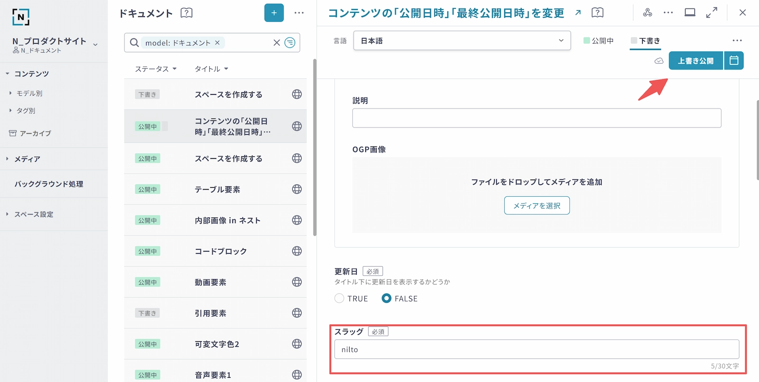Click the plus button to add document
The image size is (759, 382).
tap(274, 13)
